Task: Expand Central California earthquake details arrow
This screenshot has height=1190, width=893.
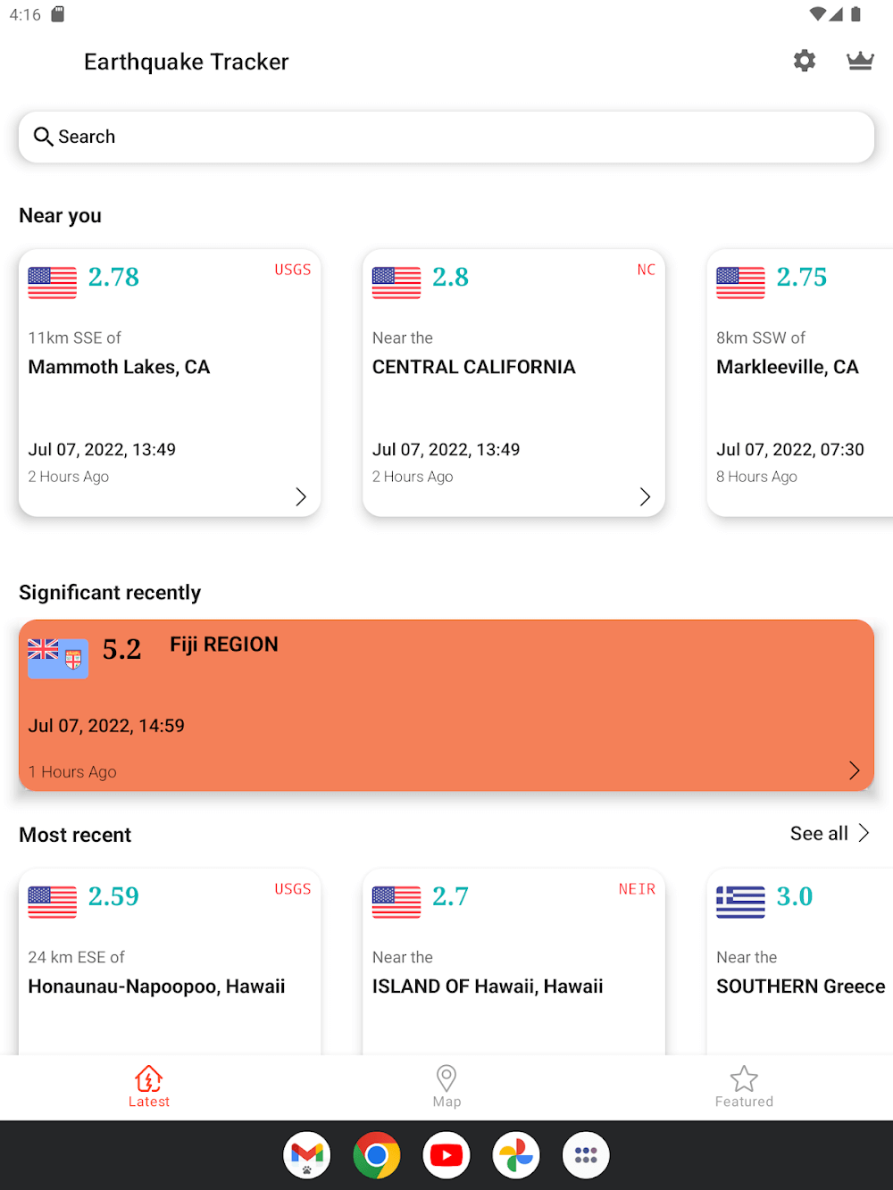Action: point(645,497)
